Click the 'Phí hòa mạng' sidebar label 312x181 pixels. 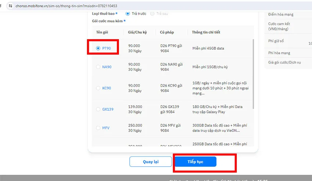tap(279, 53)
